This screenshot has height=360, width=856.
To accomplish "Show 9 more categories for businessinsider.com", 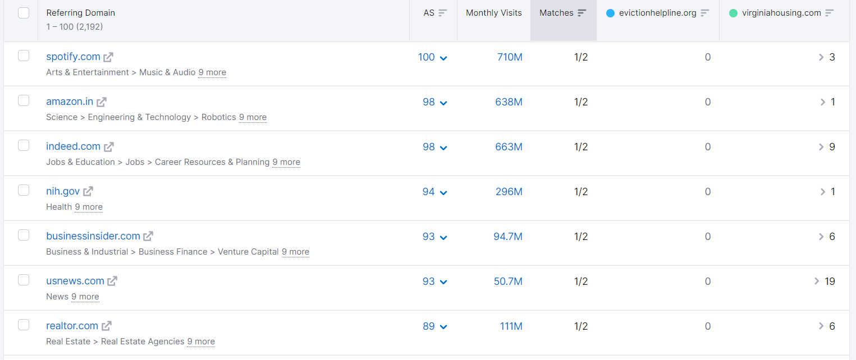I will pos(295,252).
